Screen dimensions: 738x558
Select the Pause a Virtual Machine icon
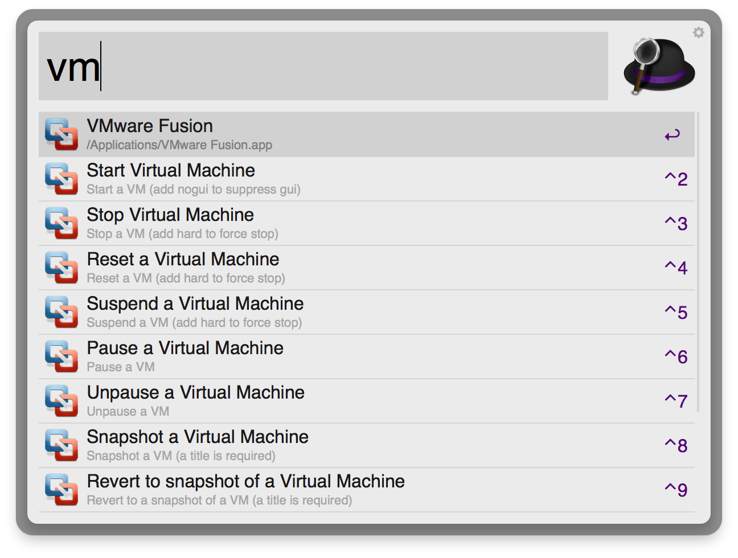[x=61, y=356]
